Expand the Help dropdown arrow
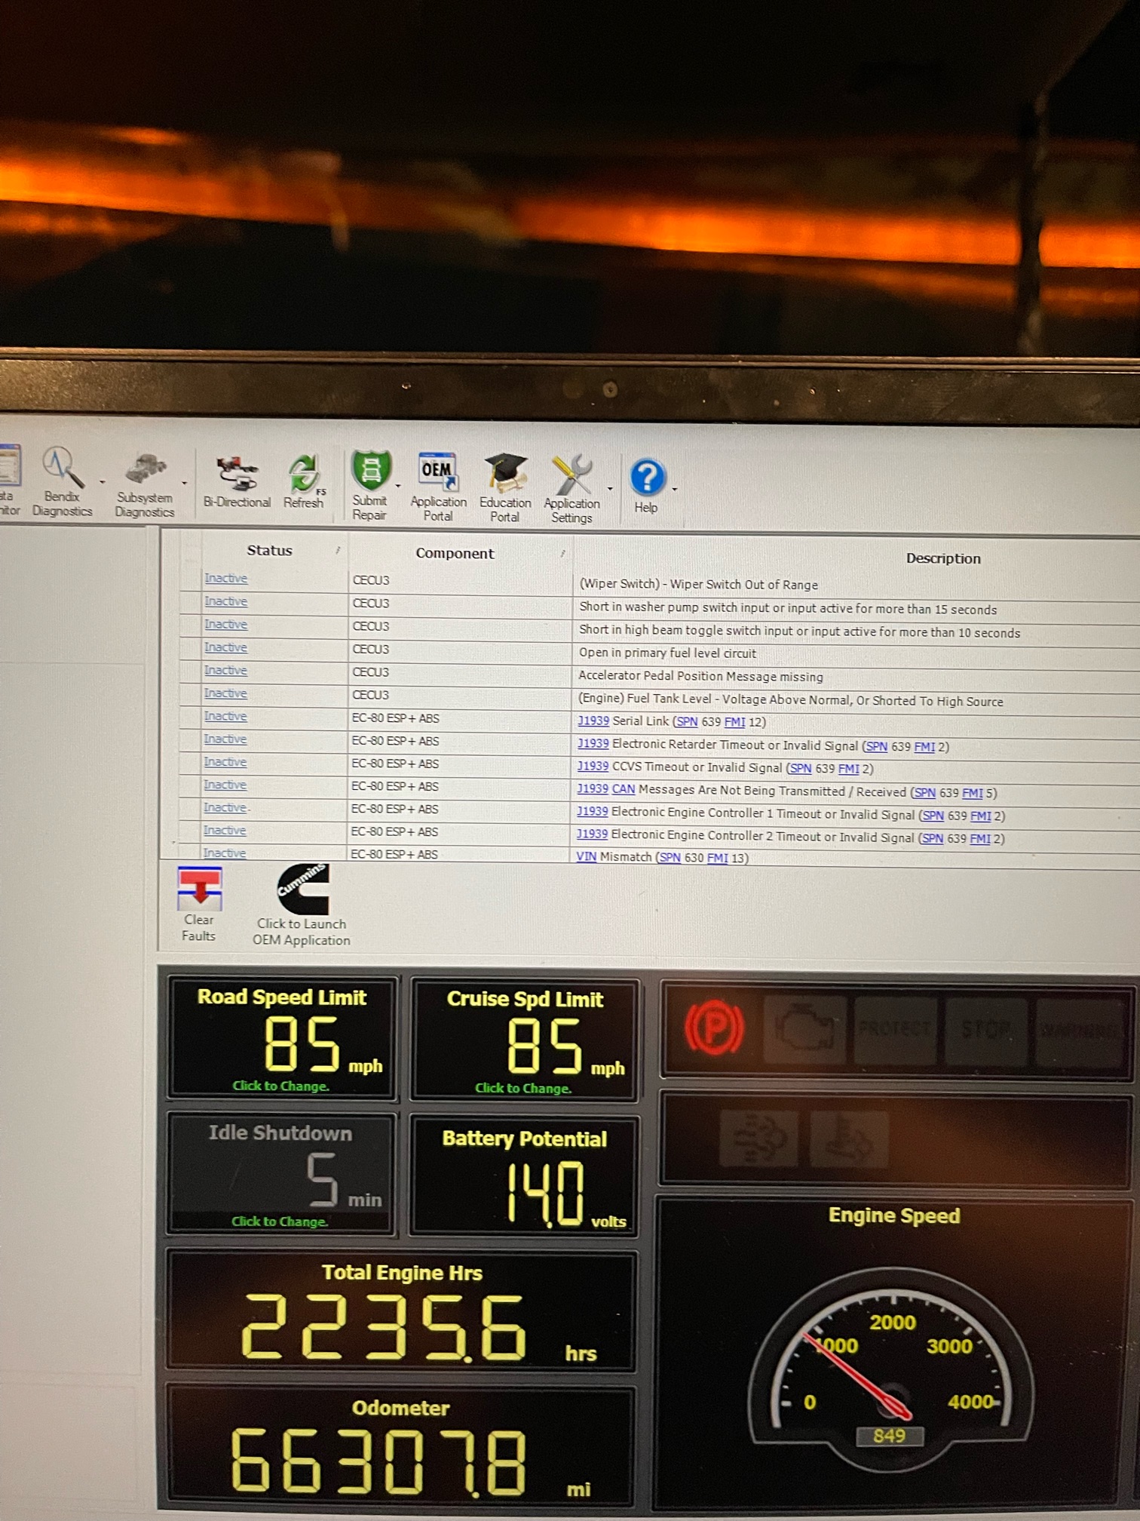Viewport: 1140px width, 1521px height. pos(675,490)
